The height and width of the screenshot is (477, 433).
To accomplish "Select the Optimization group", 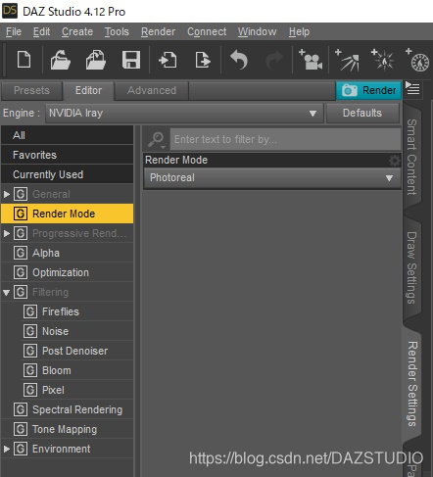I will 68,272.
